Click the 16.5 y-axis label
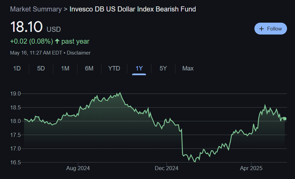The height and width of the screenshot is (179, 295). tap(15, 162)
